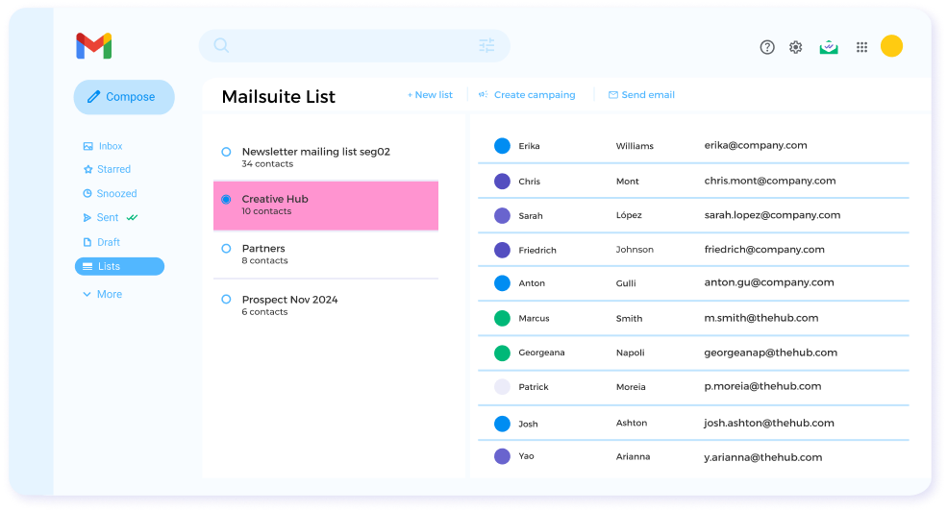Viewport: 947px width, 511px height.
Task: Click the yellow account avatar
Action: 891,46
